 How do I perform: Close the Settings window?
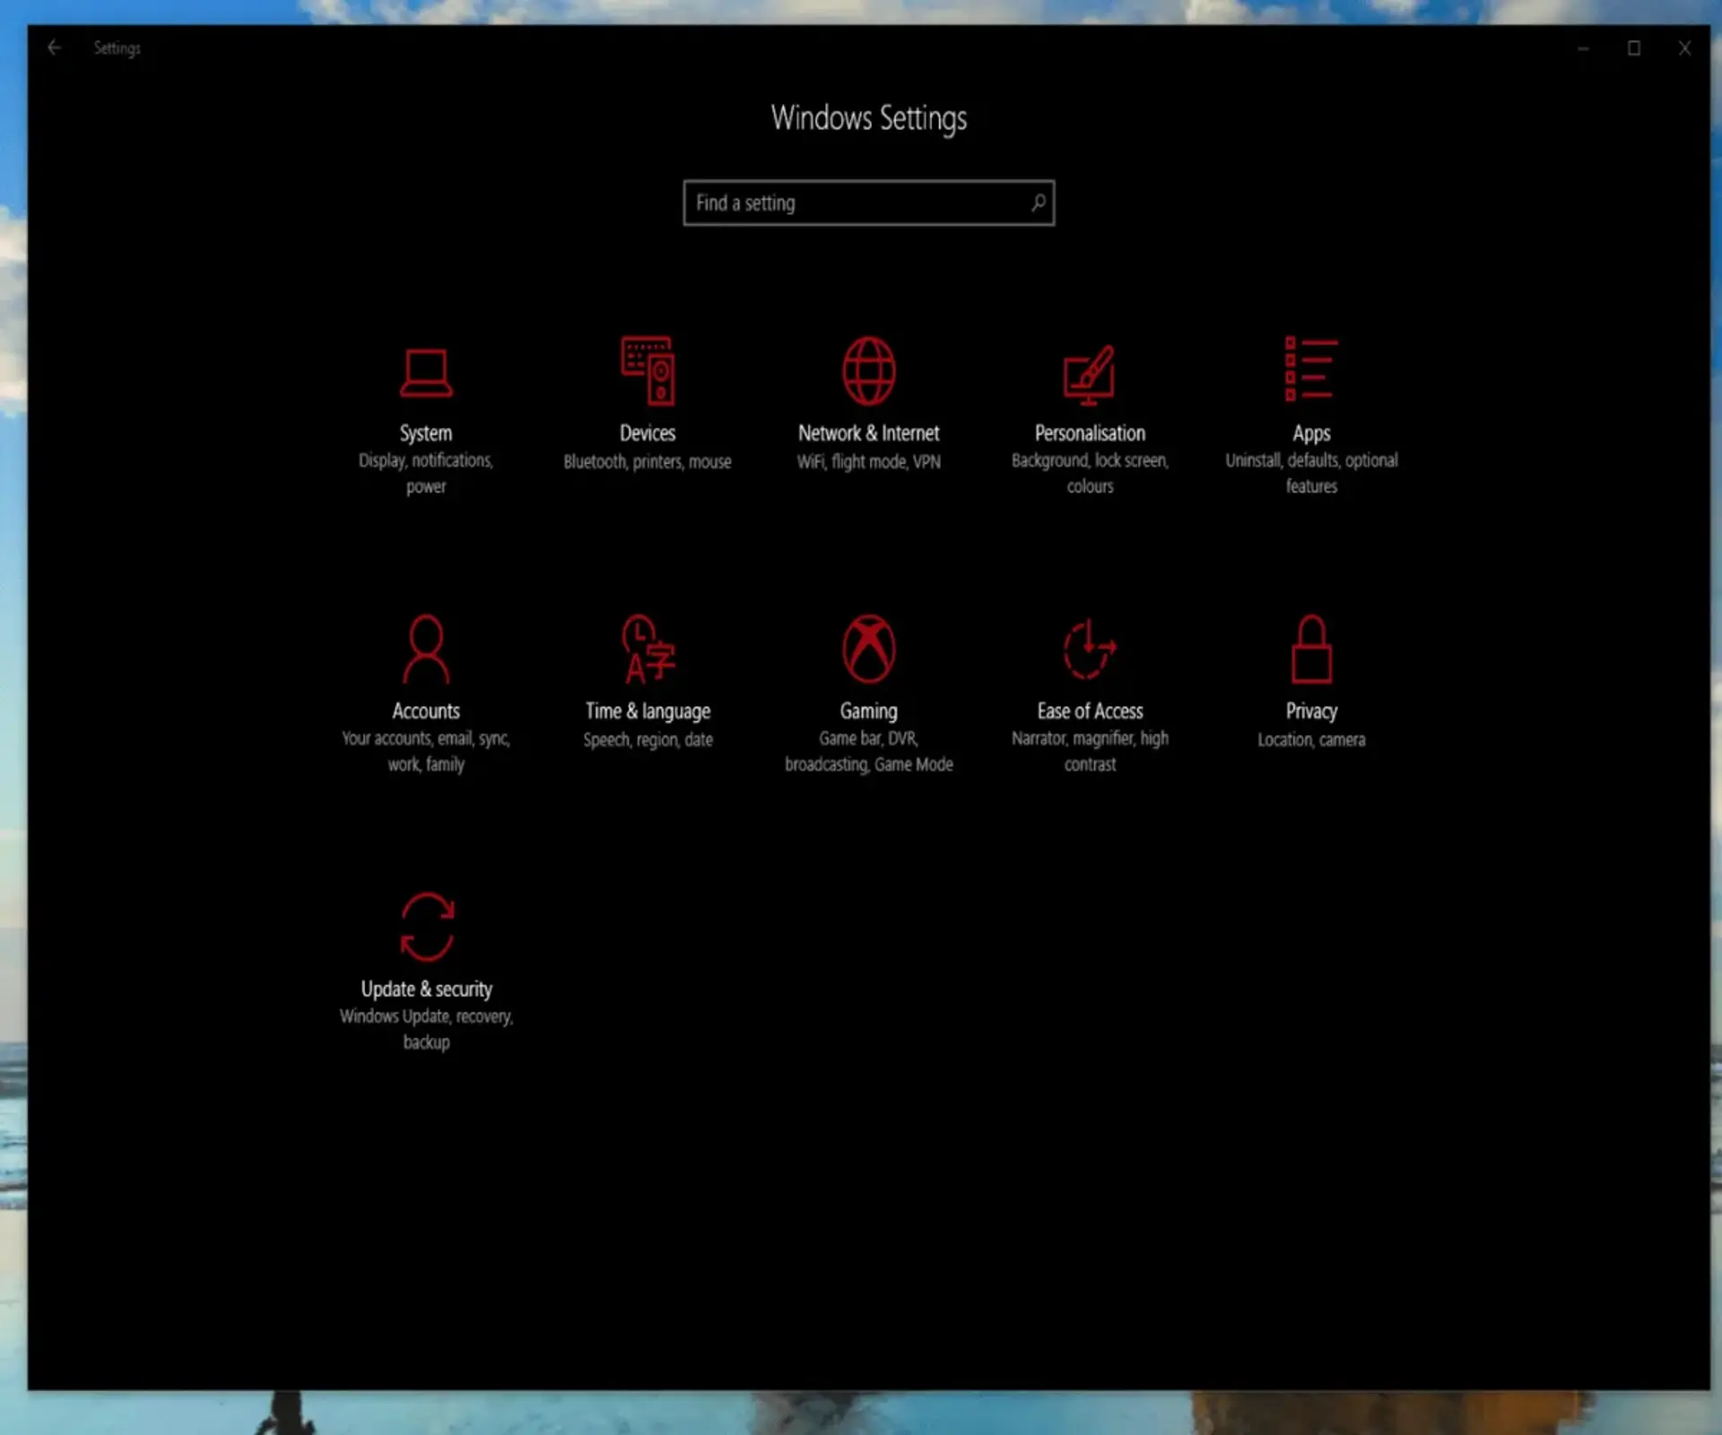coord(1684,48)
